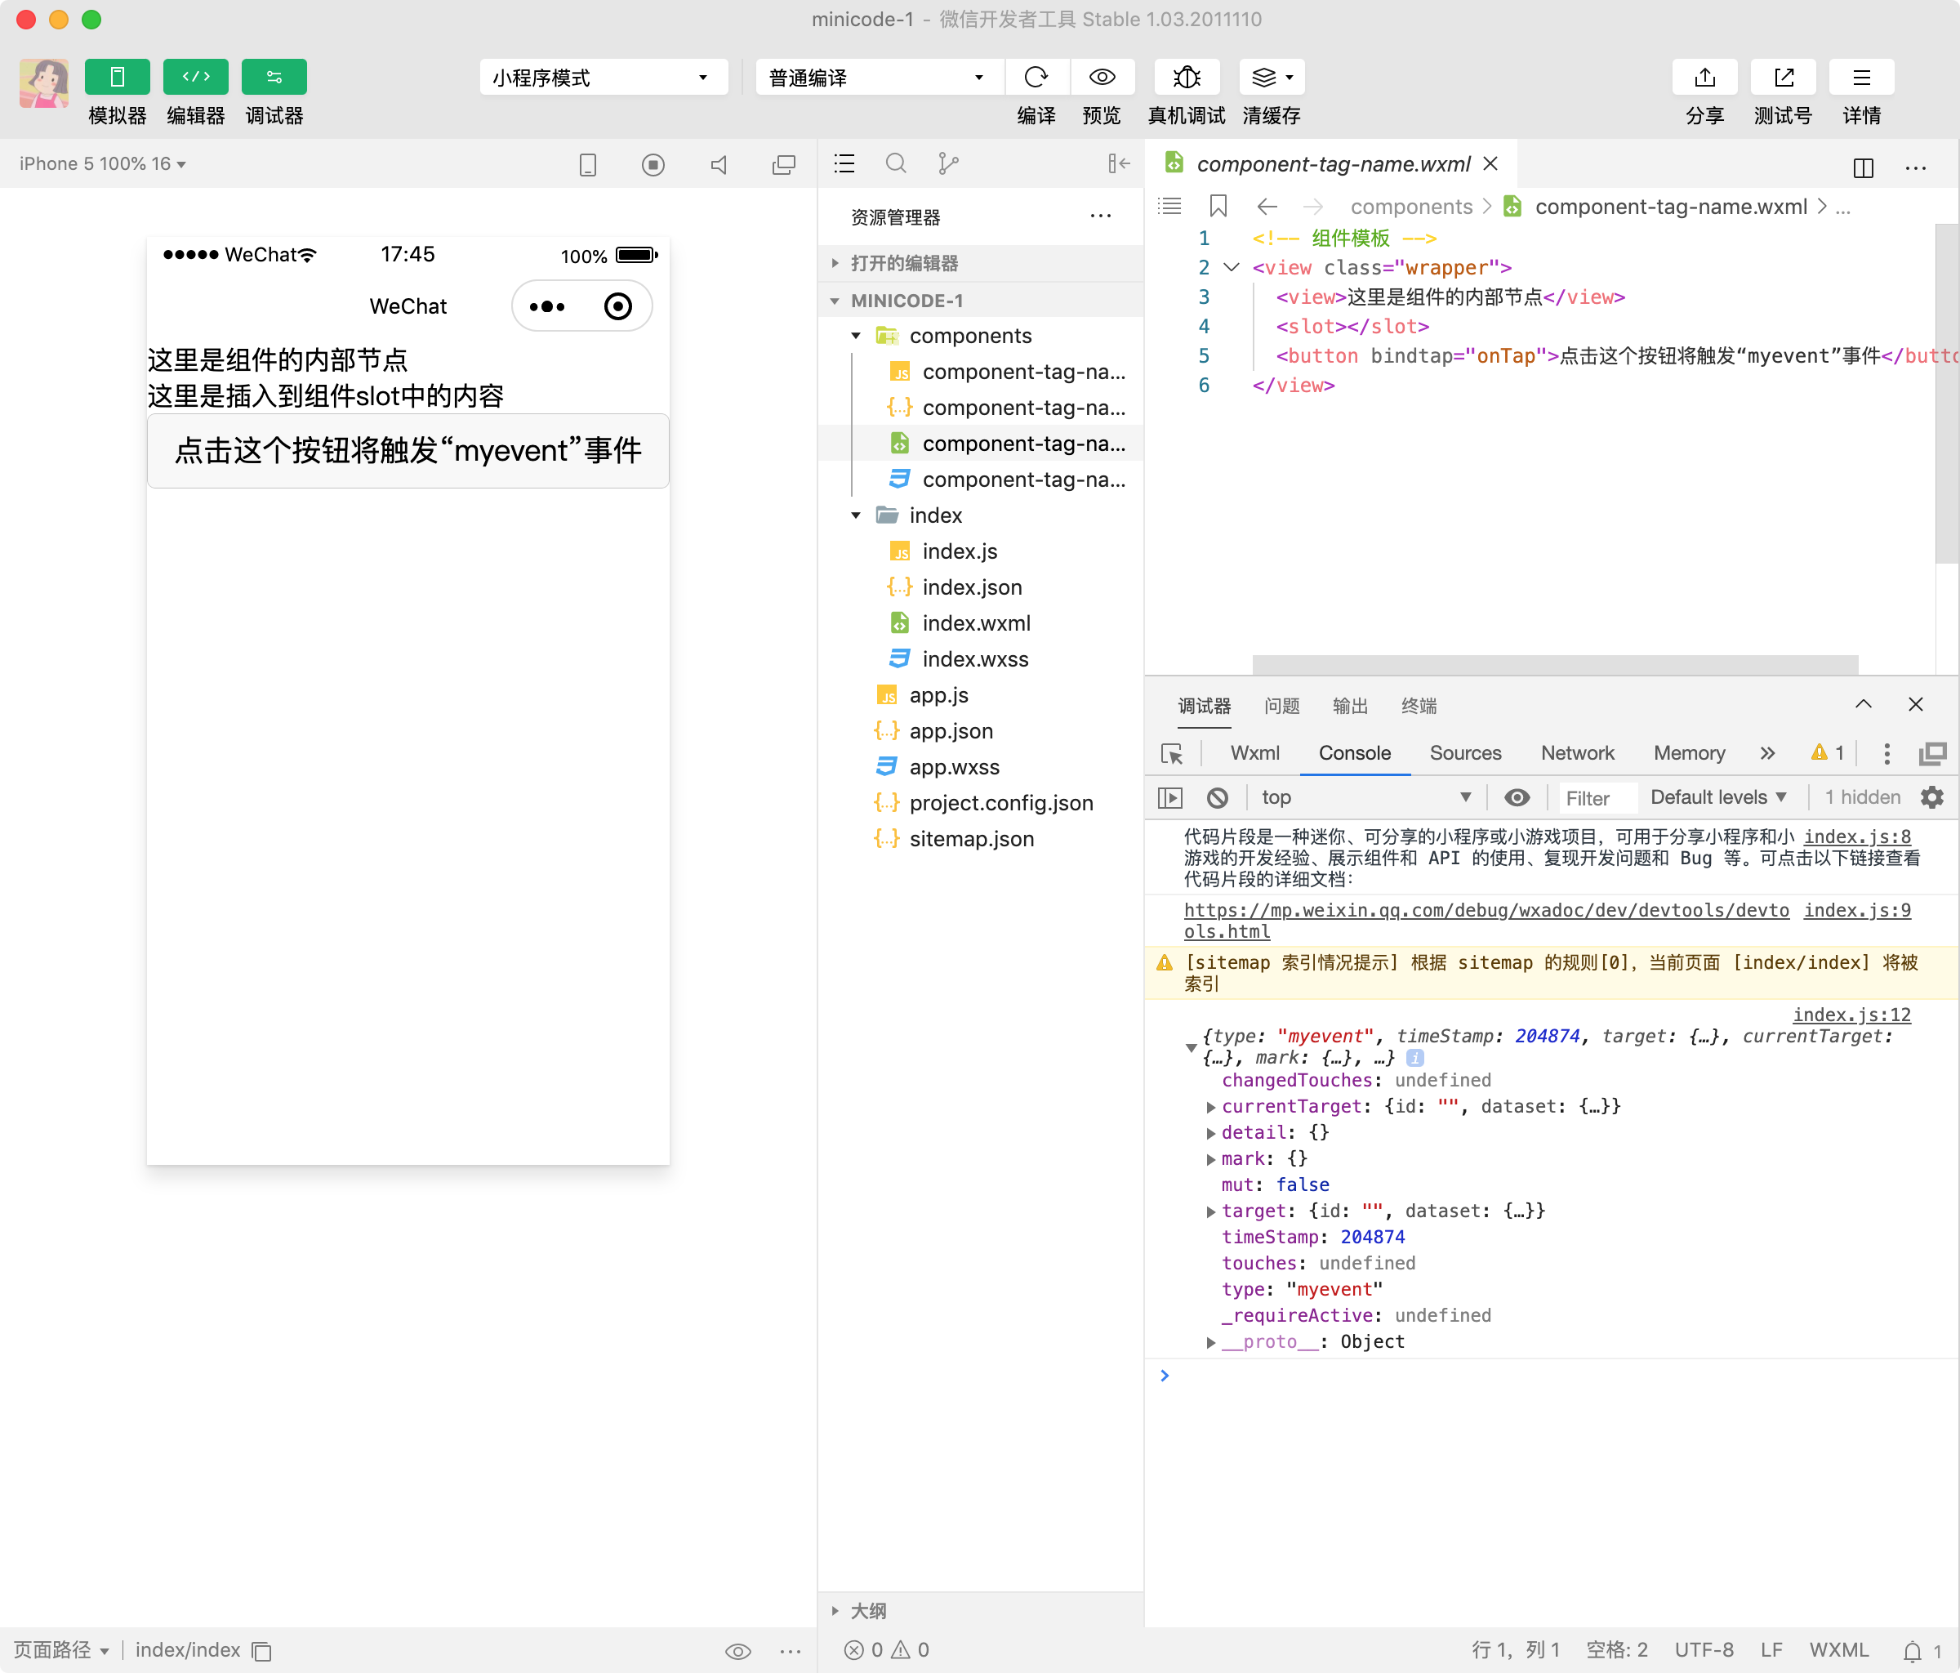Open search icon in explorer sidebar

click(895, 163)
